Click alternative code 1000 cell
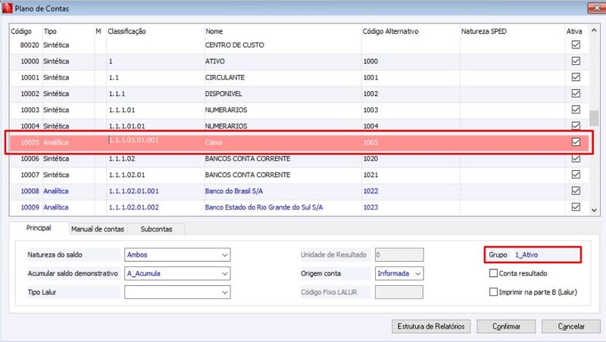 coord(370,61)
